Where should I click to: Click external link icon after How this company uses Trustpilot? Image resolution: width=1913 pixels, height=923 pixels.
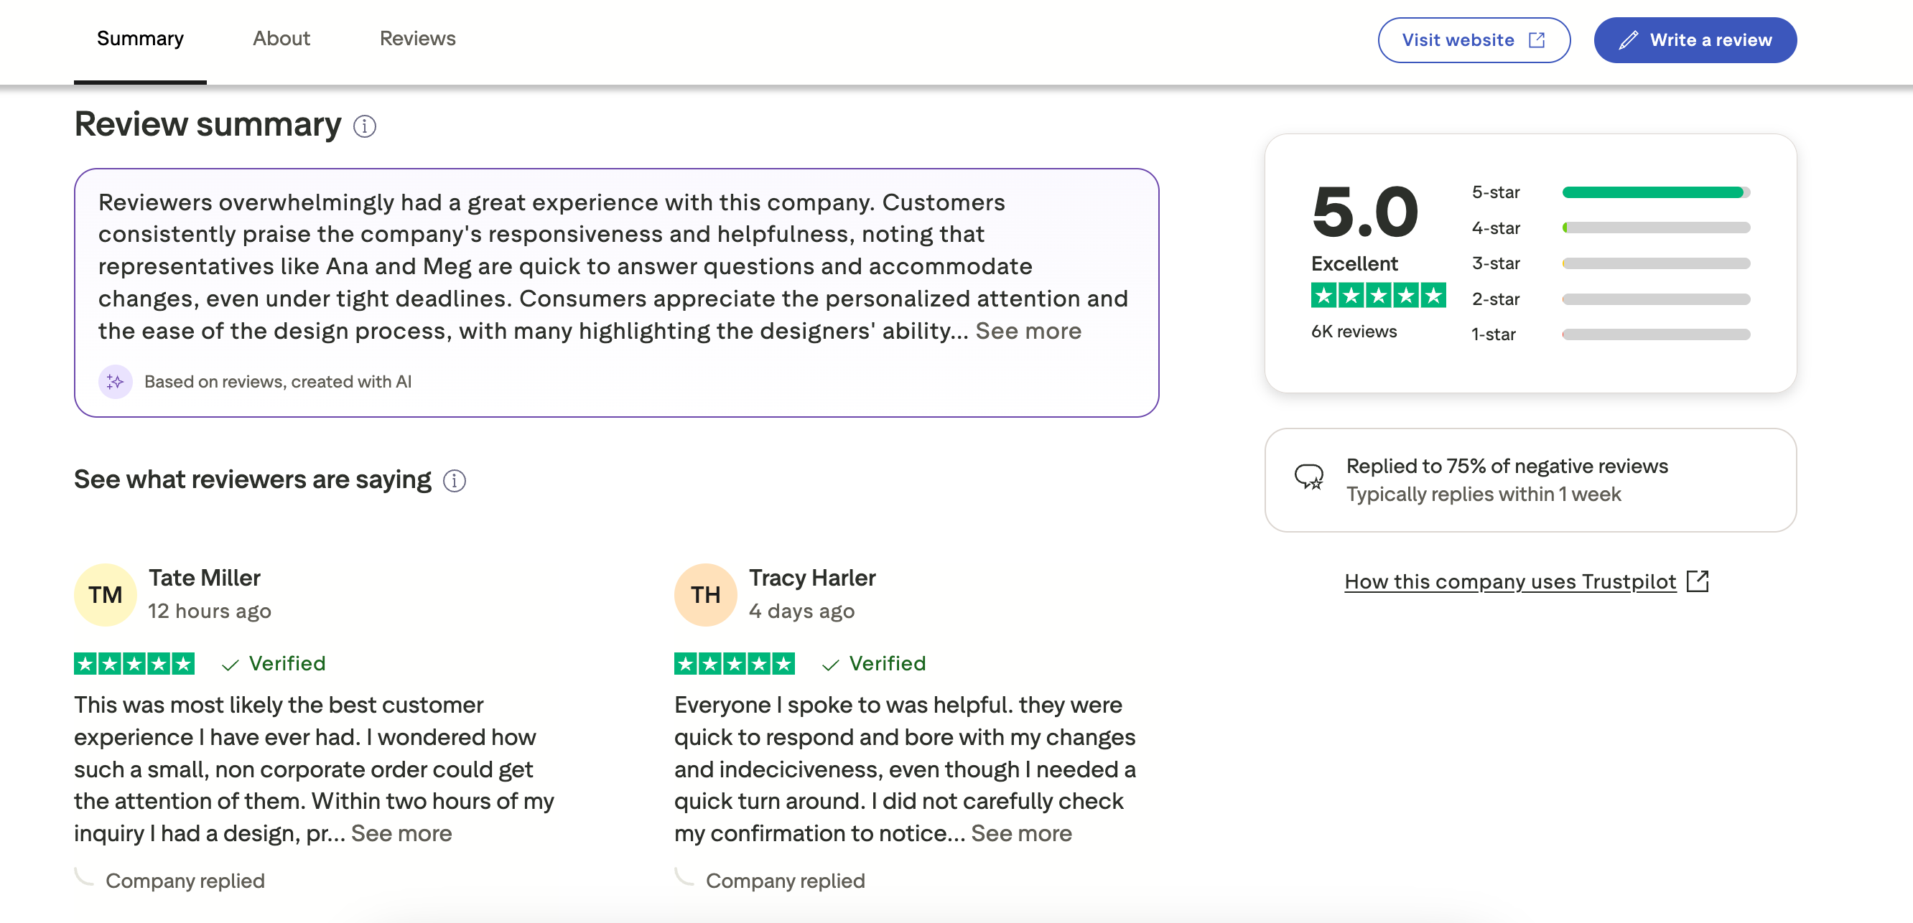coord(1699,581)
